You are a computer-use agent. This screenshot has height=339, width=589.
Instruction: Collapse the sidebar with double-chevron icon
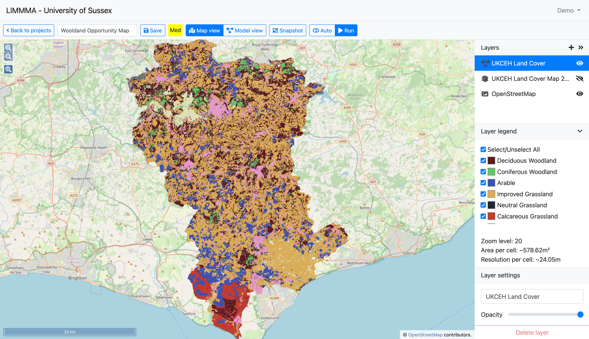[581, 48]
